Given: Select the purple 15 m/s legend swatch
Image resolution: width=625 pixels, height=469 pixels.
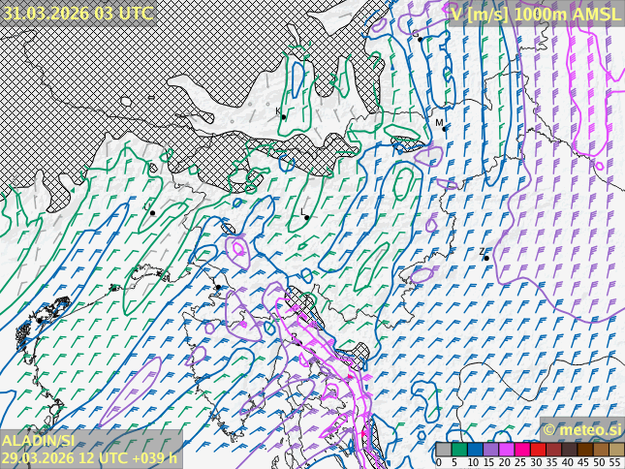Looking at the screenshot, I should (490, 450).
